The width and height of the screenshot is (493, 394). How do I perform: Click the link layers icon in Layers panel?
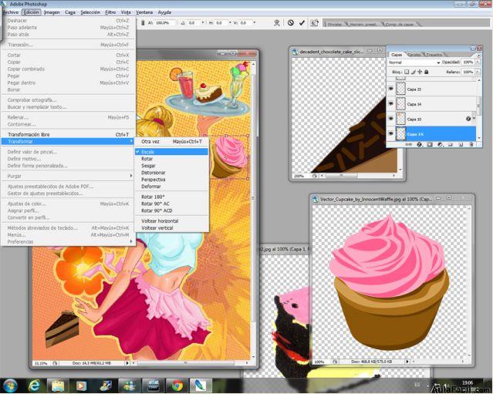click(x=409, y=144)
